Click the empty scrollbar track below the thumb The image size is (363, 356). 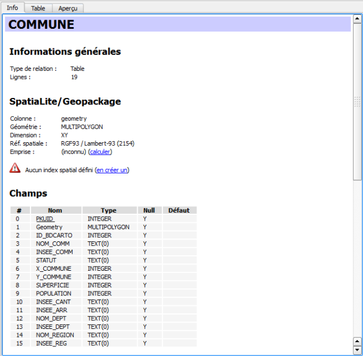click(x=357, y=259)
